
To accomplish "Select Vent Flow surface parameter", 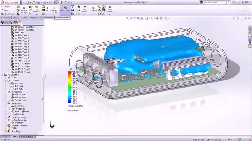I will pos(19,123).
